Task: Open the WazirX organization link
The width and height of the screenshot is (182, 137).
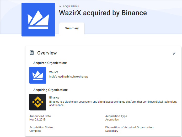Action: [x=53, y=72]
